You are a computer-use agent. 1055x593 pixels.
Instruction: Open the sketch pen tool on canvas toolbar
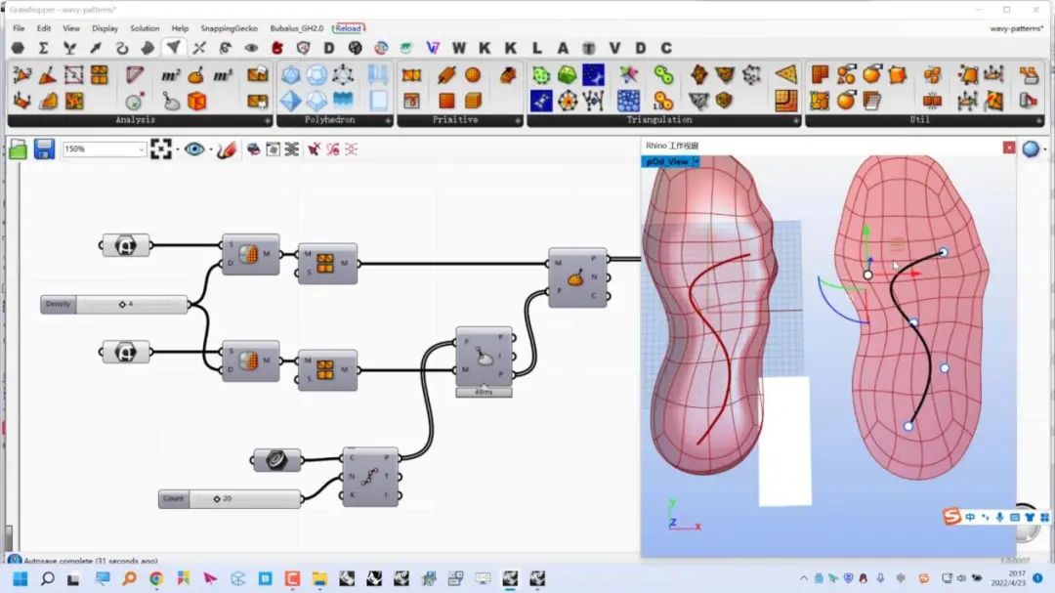point(227,149)
